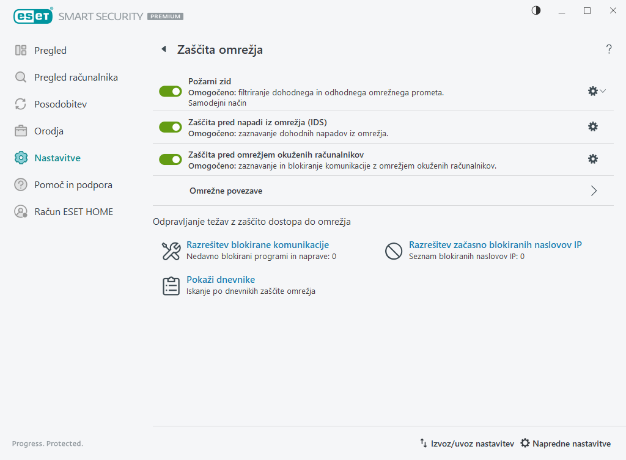Open the Požarni zid gear settings
This screenshot has width=626, height=460.
[x=592, y=91]
